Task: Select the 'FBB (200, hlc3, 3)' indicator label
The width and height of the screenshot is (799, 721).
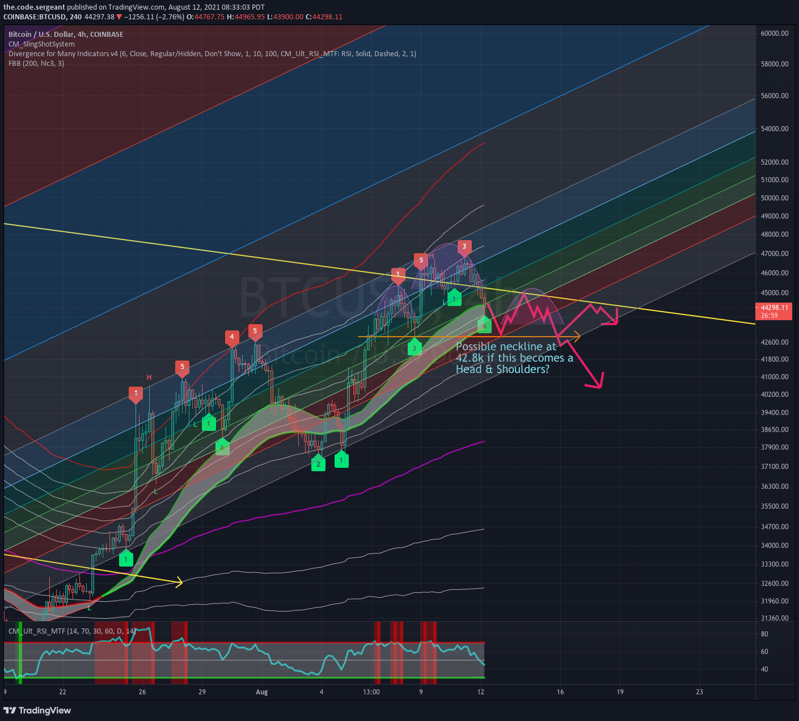Action: tap(36, 63)
